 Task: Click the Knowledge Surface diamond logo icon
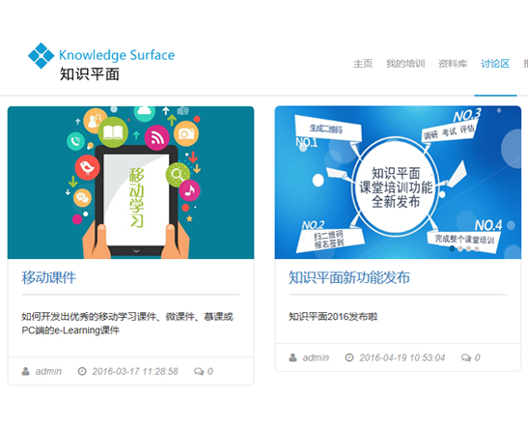click(41, 56)
